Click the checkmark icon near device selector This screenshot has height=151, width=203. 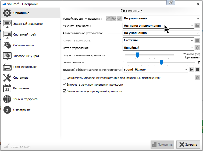click(x=119, y=19)
